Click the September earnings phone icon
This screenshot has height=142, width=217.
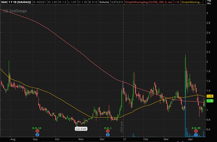37,131
